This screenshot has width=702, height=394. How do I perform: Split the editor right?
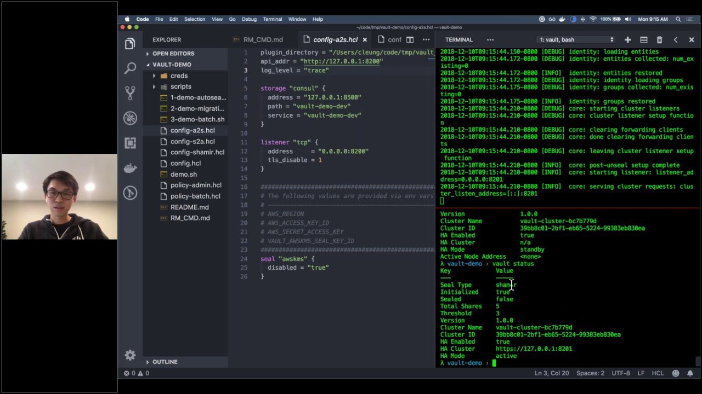410,39
